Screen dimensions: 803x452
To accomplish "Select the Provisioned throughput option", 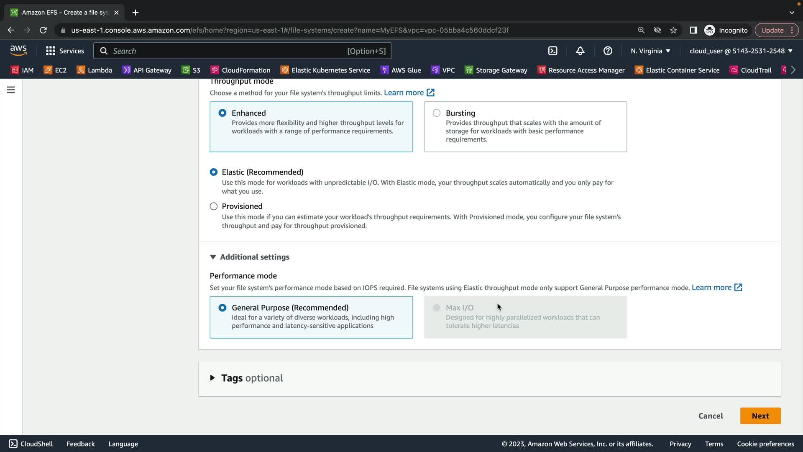I will [x=214, y=206].
